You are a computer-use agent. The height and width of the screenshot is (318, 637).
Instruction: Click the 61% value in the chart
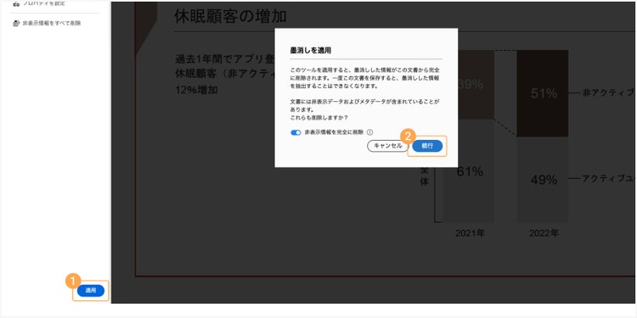470,171
